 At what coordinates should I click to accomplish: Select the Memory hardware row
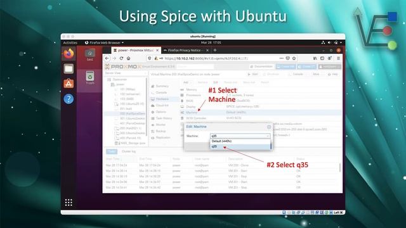point(260,90)
